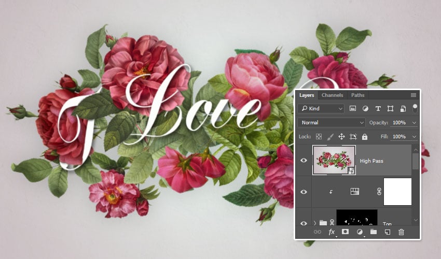Image resolution: width=441 pixels, height=259 pixels.
Task: Open the Kind filter type dropdown
Action: click(x=321, y=108)
